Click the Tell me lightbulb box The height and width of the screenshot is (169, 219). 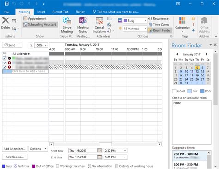coord(116,12)
